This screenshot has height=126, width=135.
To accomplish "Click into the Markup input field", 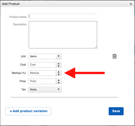I will click(42, 73).
